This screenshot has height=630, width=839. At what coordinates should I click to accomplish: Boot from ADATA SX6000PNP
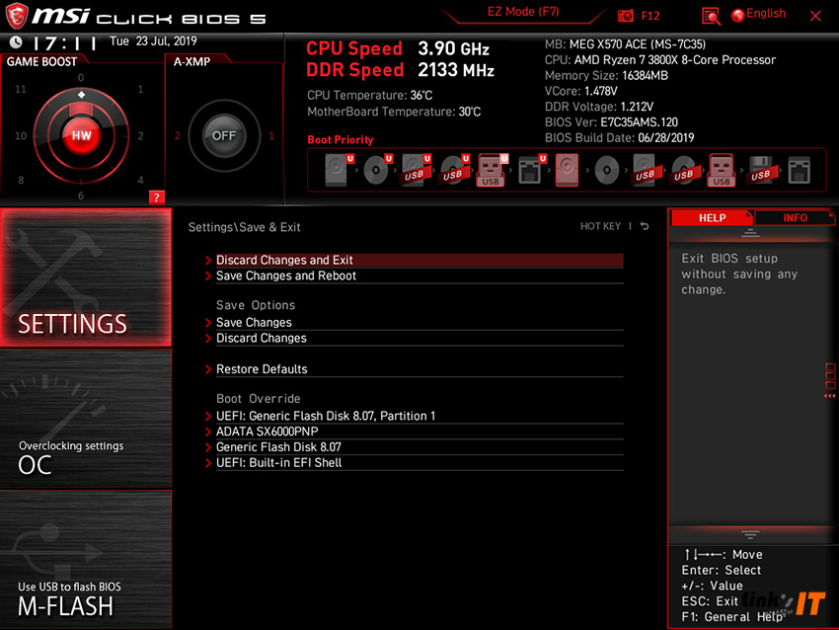(419, 432)
